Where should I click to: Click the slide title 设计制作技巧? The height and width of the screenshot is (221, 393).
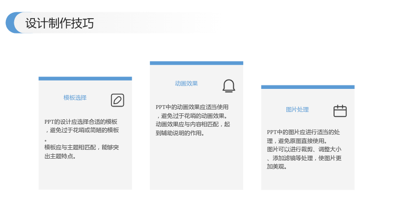(59, 23)
